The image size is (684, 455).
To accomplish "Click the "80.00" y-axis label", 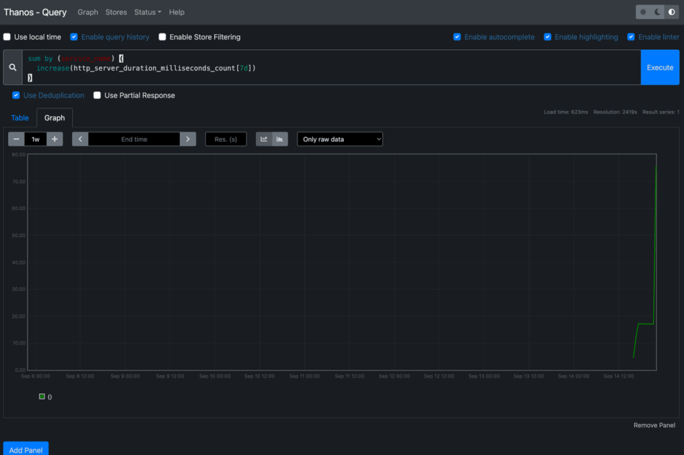I will (x=19, y=154).
